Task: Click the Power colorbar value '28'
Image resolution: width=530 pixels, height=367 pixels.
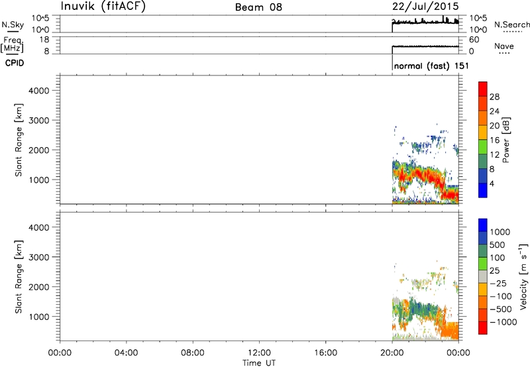Action: [494, 97]
